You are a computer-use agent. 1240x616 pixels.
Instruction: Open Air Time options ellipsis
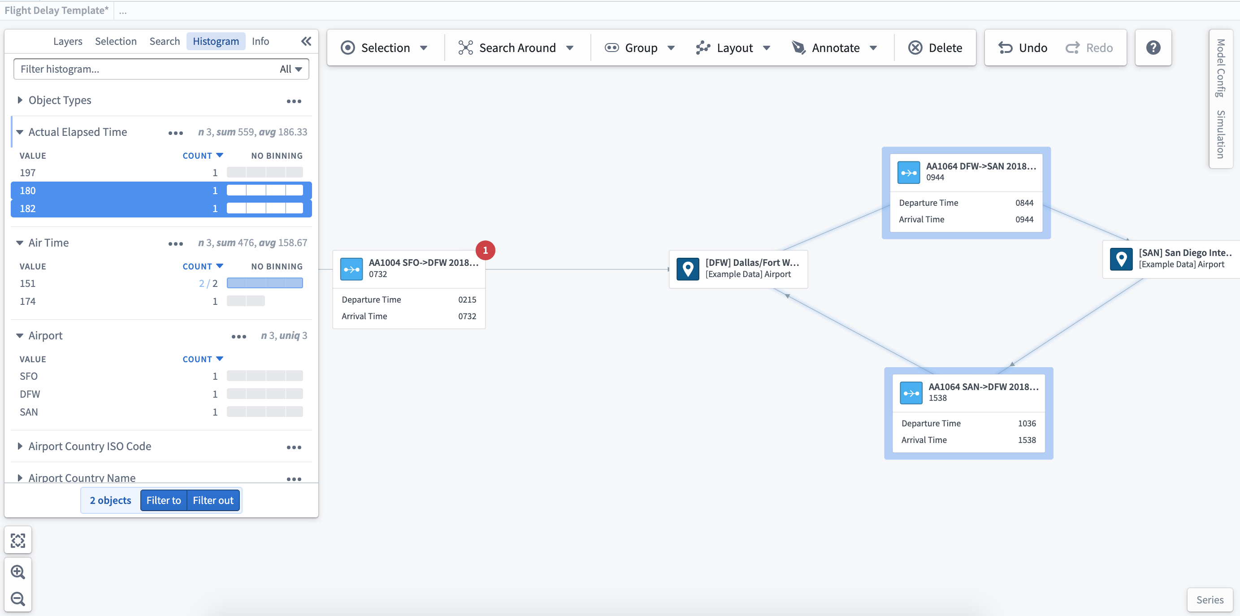coord(176,243)
